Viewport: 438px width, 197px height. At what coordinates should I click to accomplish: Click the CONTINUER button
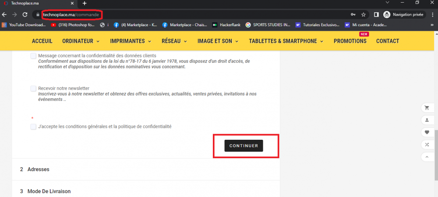(244, 146)
